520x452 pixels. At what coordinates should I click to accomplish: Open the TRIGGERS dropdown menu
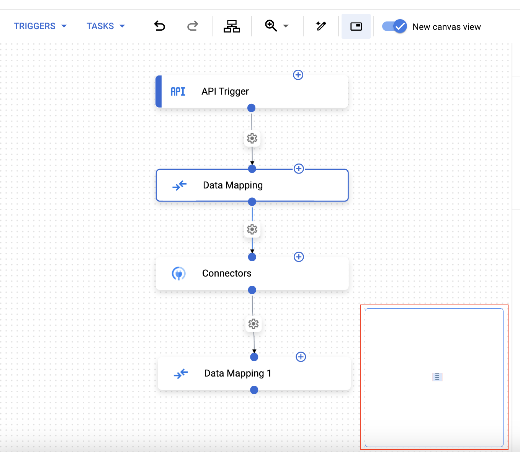40,26
